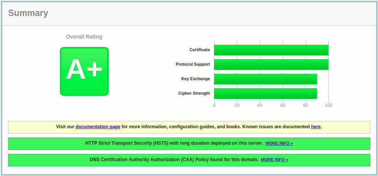Click the Cipher Strength label

tap(194, 94)
